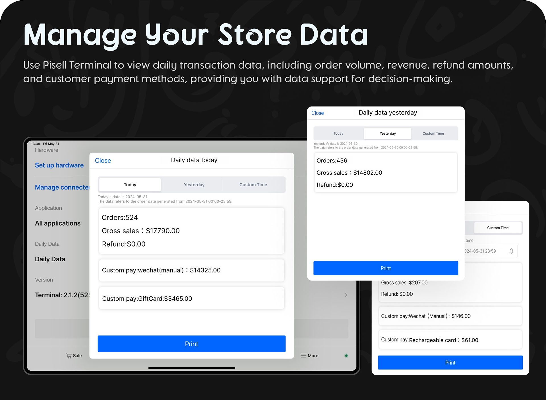Click Custom pay:wechat(manual) $14325.00 row
Screen dimensions: 546x400
coord(191,270)
